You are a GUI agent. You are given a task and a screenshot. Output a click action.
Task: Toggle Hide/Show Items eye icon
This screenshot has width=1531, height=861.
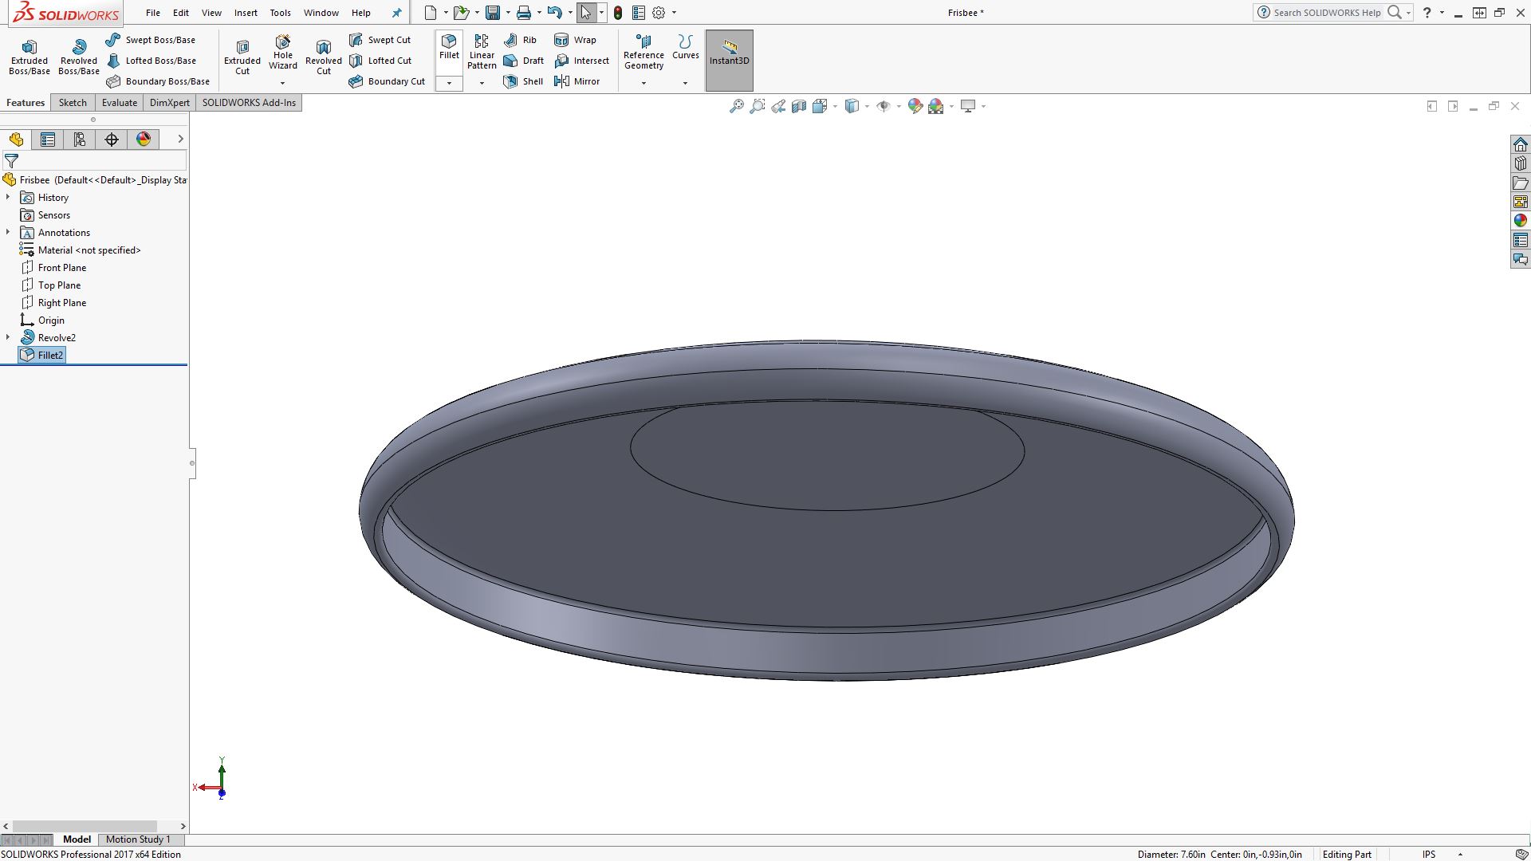click(x=884, y=105)
